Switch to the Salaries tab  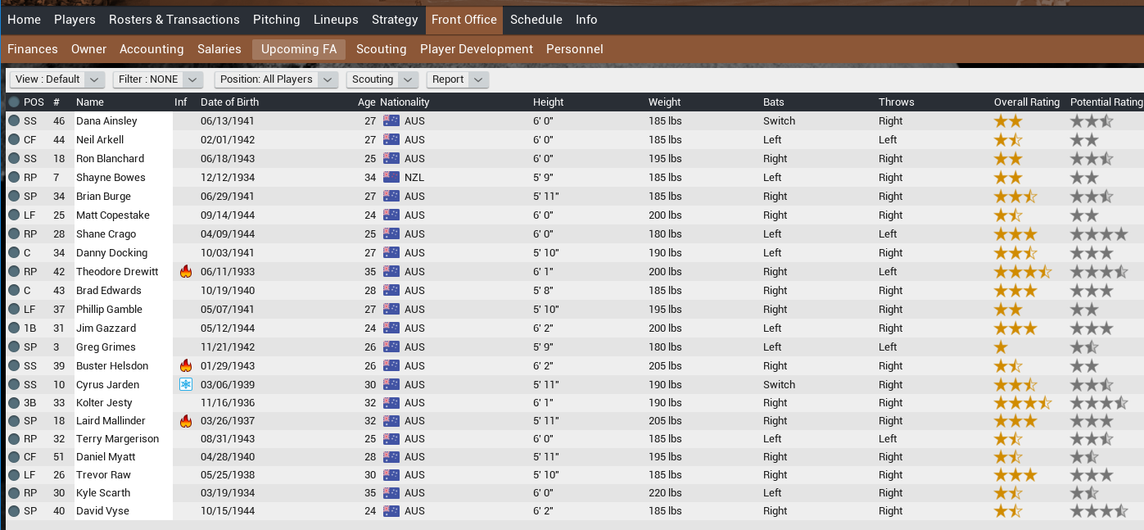point(219,49)
